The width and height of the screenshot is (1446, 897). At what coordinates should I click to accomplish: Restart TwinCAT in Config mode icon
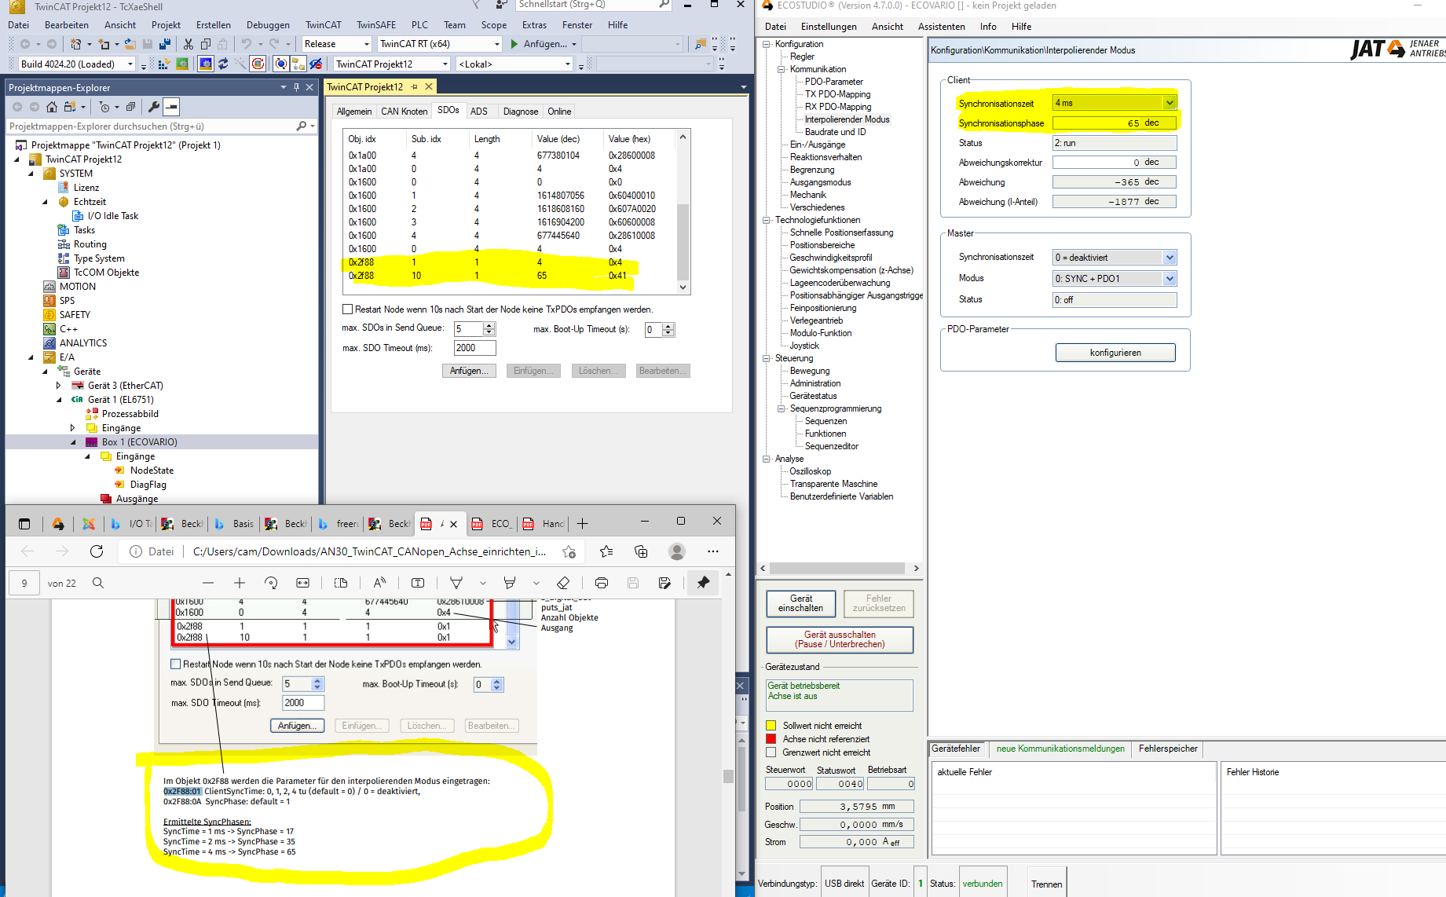(x=206, y=64)
